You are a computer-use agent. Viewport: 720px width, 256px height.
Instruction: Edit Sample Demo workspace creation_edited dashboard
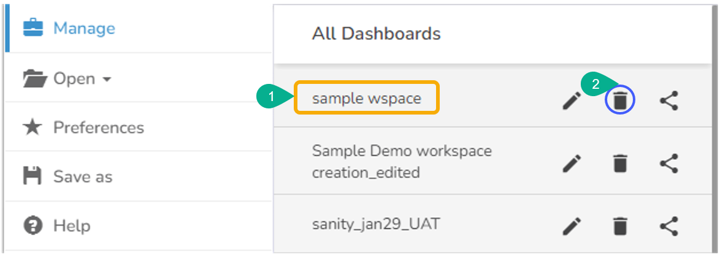[x=572, y=164]
